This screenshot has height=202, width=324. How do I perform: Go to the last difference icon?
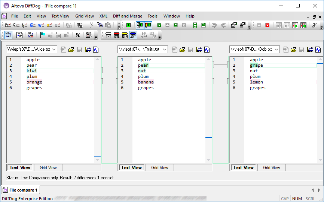click(x=175, y=25)
